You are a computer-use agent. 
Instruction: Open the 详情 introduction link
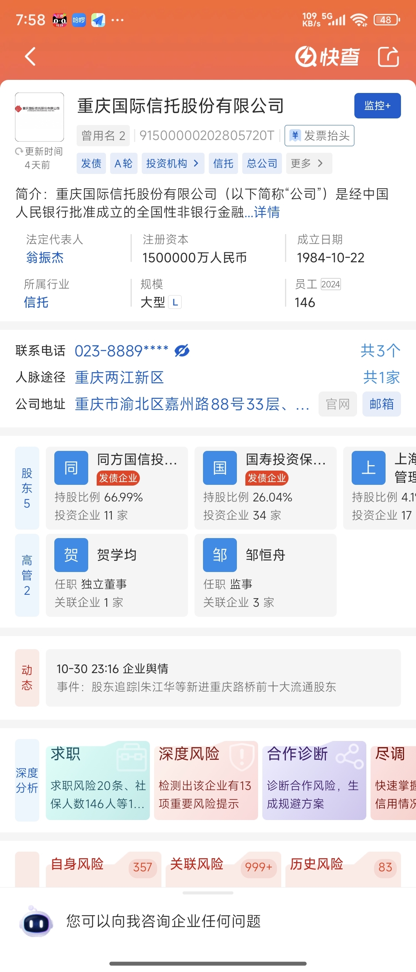pyautogui.click(x=267, y=212)
